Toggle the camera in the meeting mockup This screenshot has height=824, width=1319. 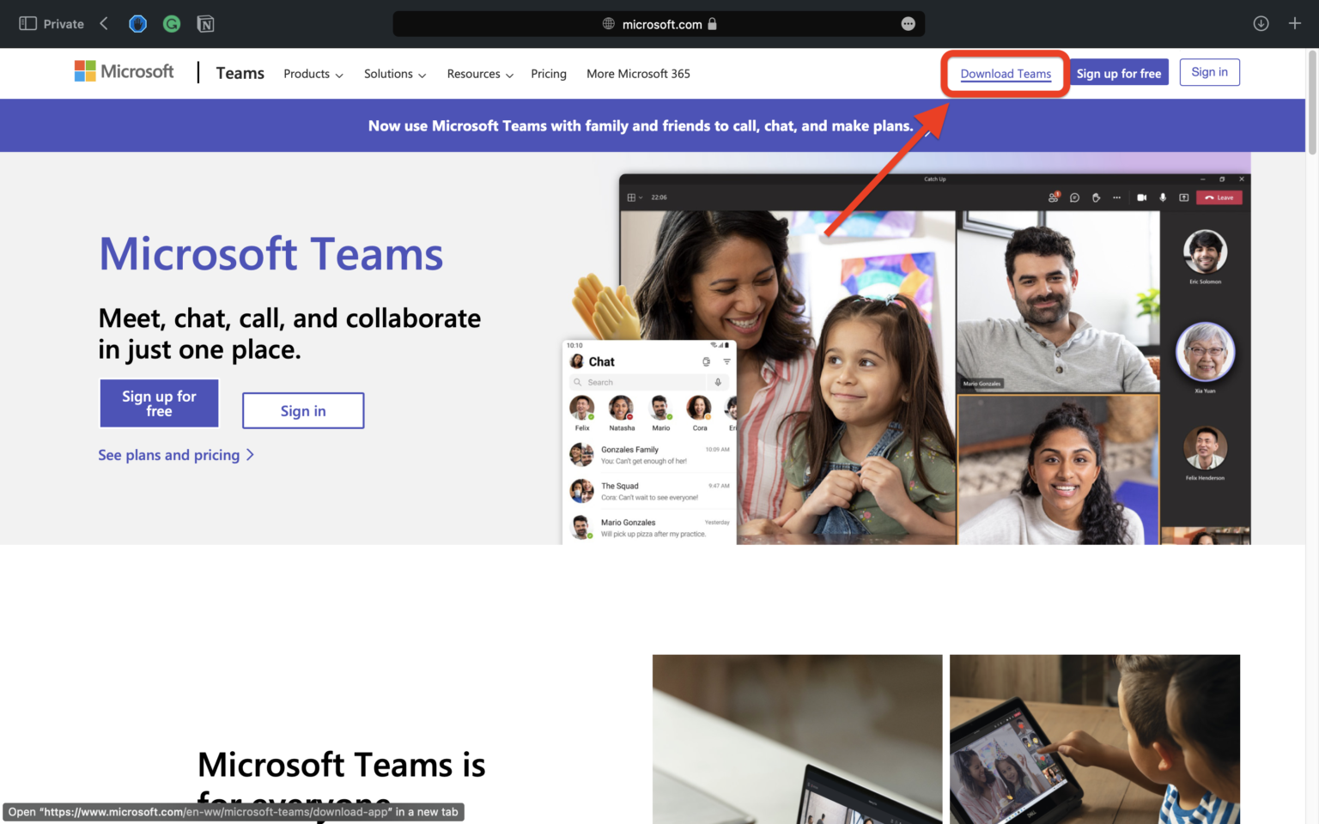[x=1140, y=197]
